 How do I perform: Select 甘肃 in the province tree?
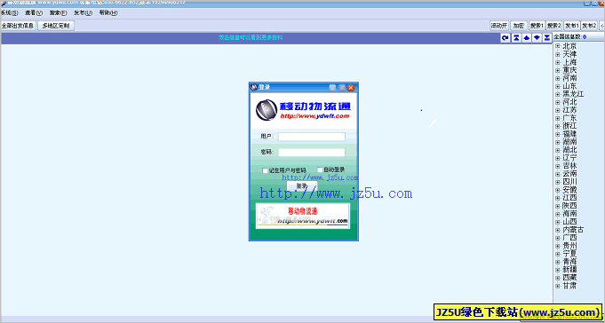[569, 286]
